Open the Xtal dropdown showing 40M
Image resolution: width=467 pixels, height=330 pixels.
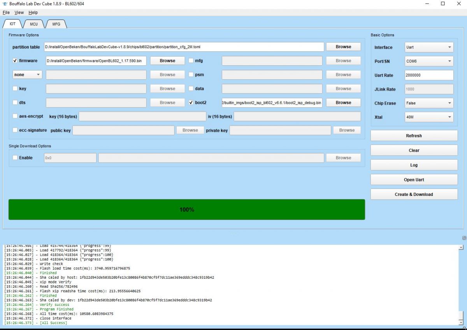429,117
